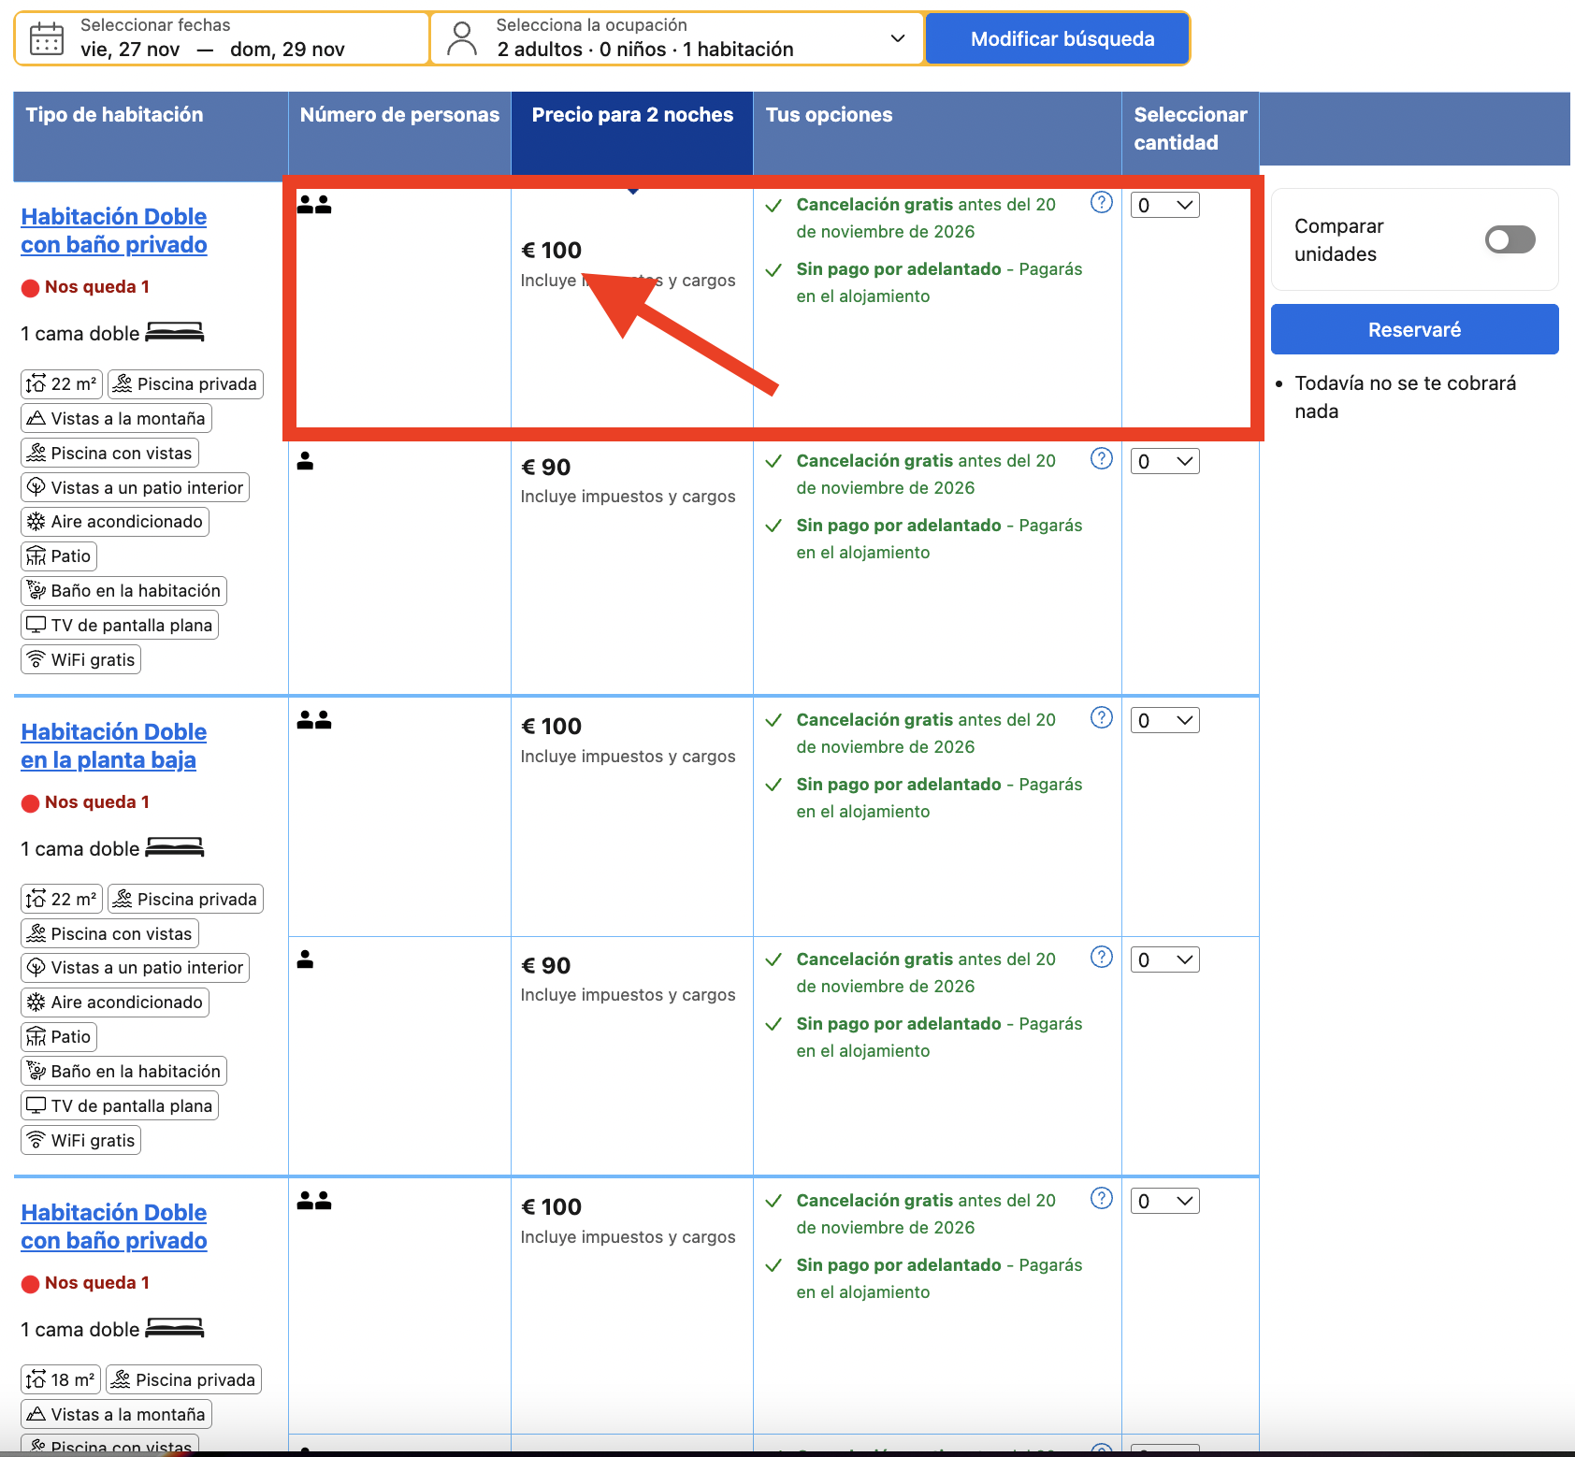
Task: Click Patio badge in first room
Action: coord(59,555)
